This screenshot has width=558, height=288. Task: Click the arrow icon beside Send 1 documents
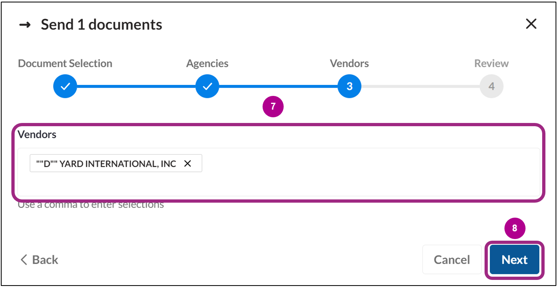pos(25,24)
